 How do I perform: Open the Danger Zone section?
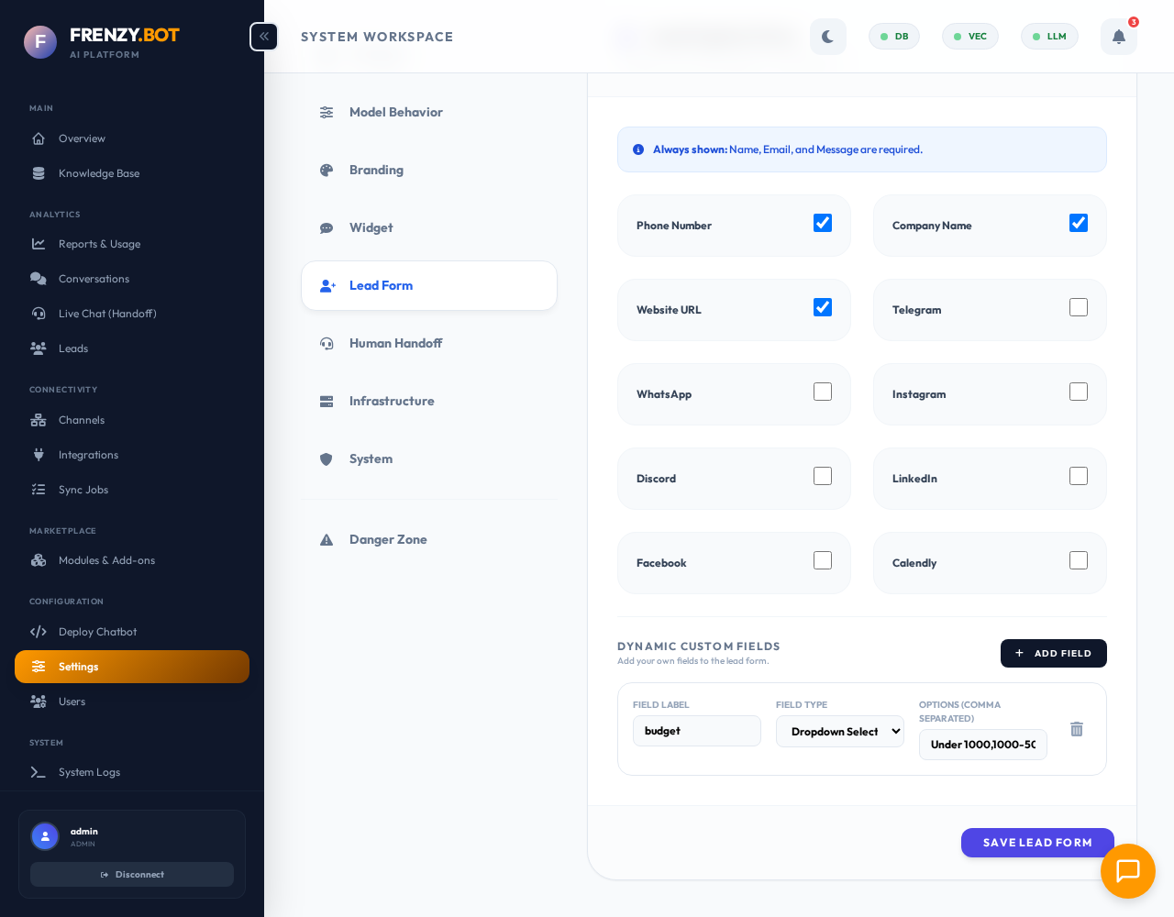388,539
